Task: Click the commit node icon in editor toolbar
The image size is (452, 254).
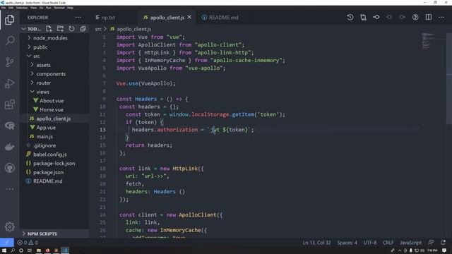Action: click(376, 17)
